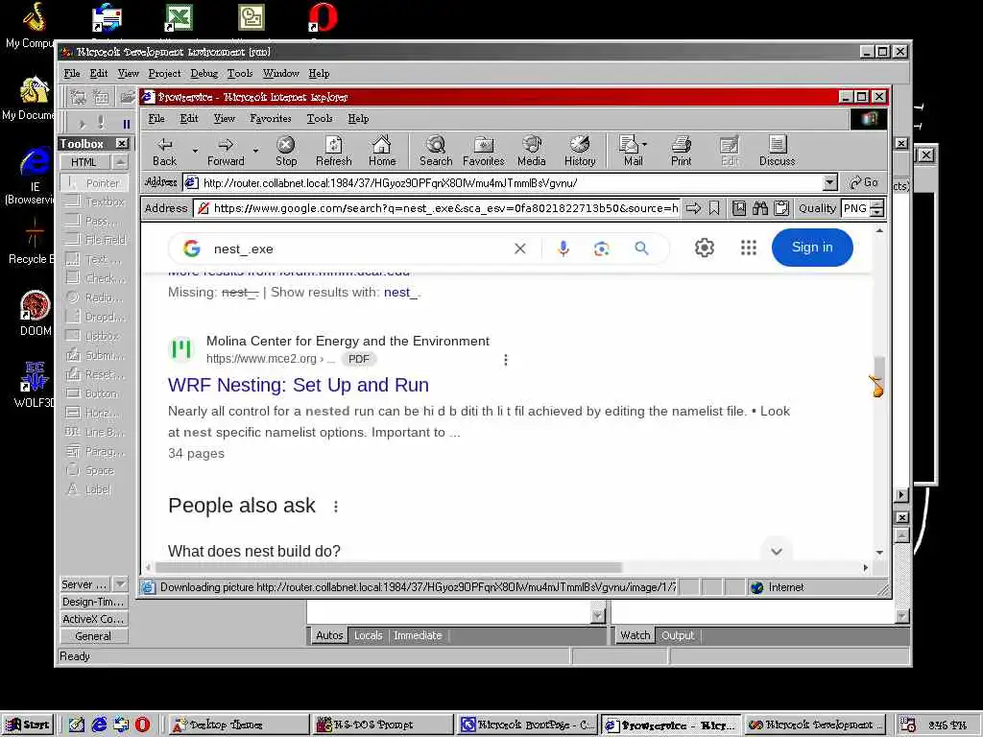Open the Forward button history dropdown arrow

[255, 151]
